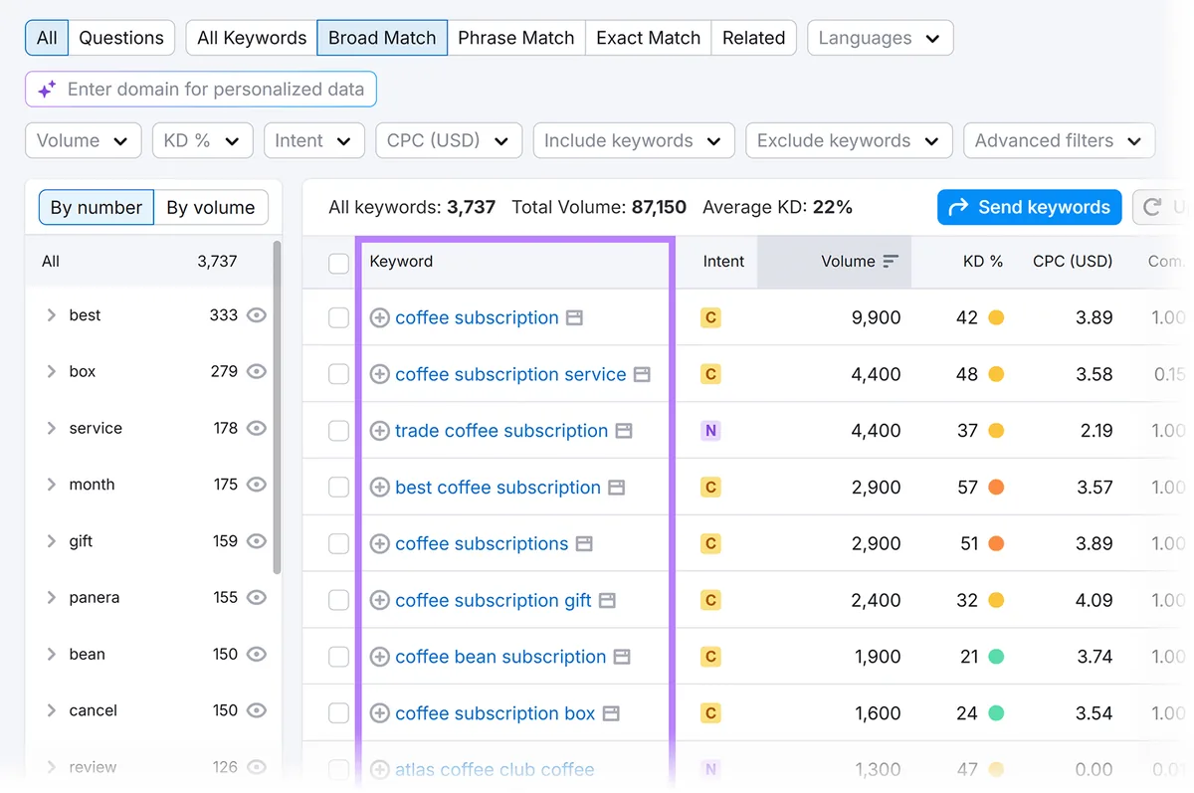
Task: Expand the service keyword group
Action: click(x=52, y=428)
